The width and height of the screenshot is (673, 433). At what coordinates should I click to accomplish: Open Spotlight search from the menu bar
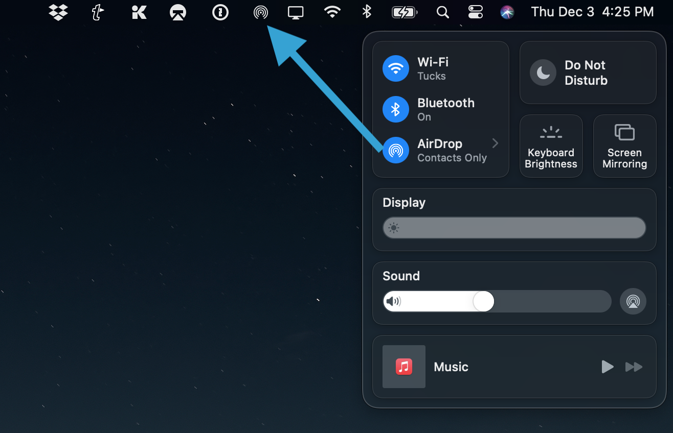point(442,12)
